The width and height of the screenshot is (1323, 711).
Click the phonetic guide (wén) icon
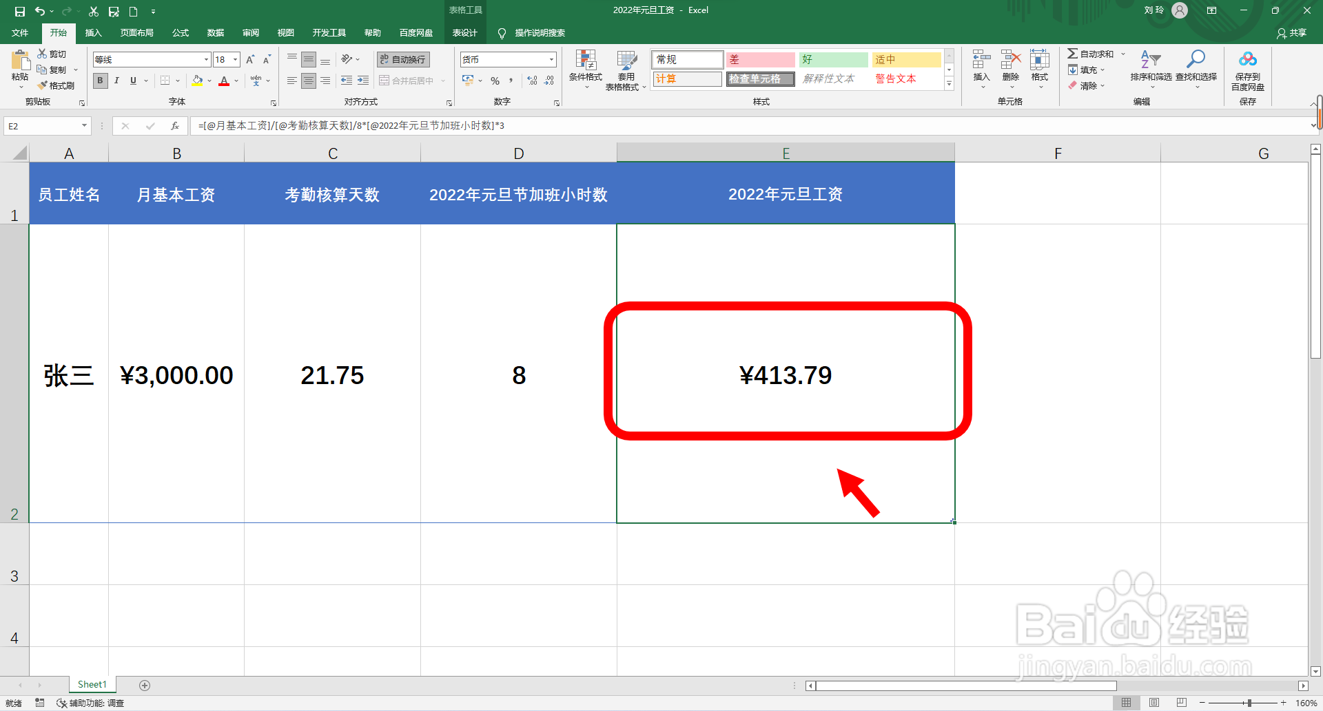point(256,81)
